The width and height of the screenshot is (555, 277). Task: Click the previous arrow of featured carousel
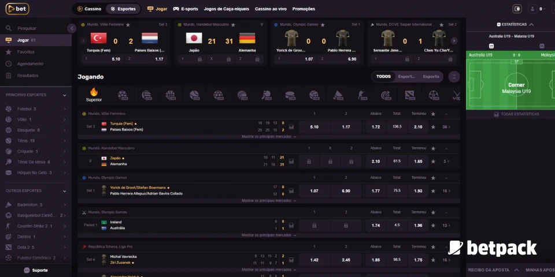(x=83, y=41)
